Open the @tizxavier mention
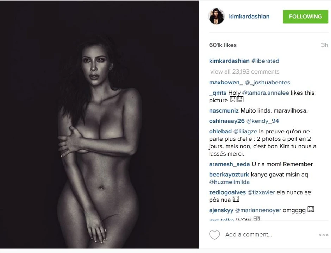Image resolution: width=331 pixels, height=253 pixels. click(x=261, y=192)
